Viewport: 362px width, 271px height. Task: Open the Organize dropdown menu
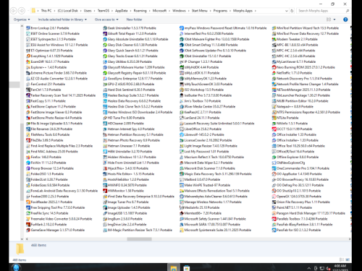click(22, 20)
